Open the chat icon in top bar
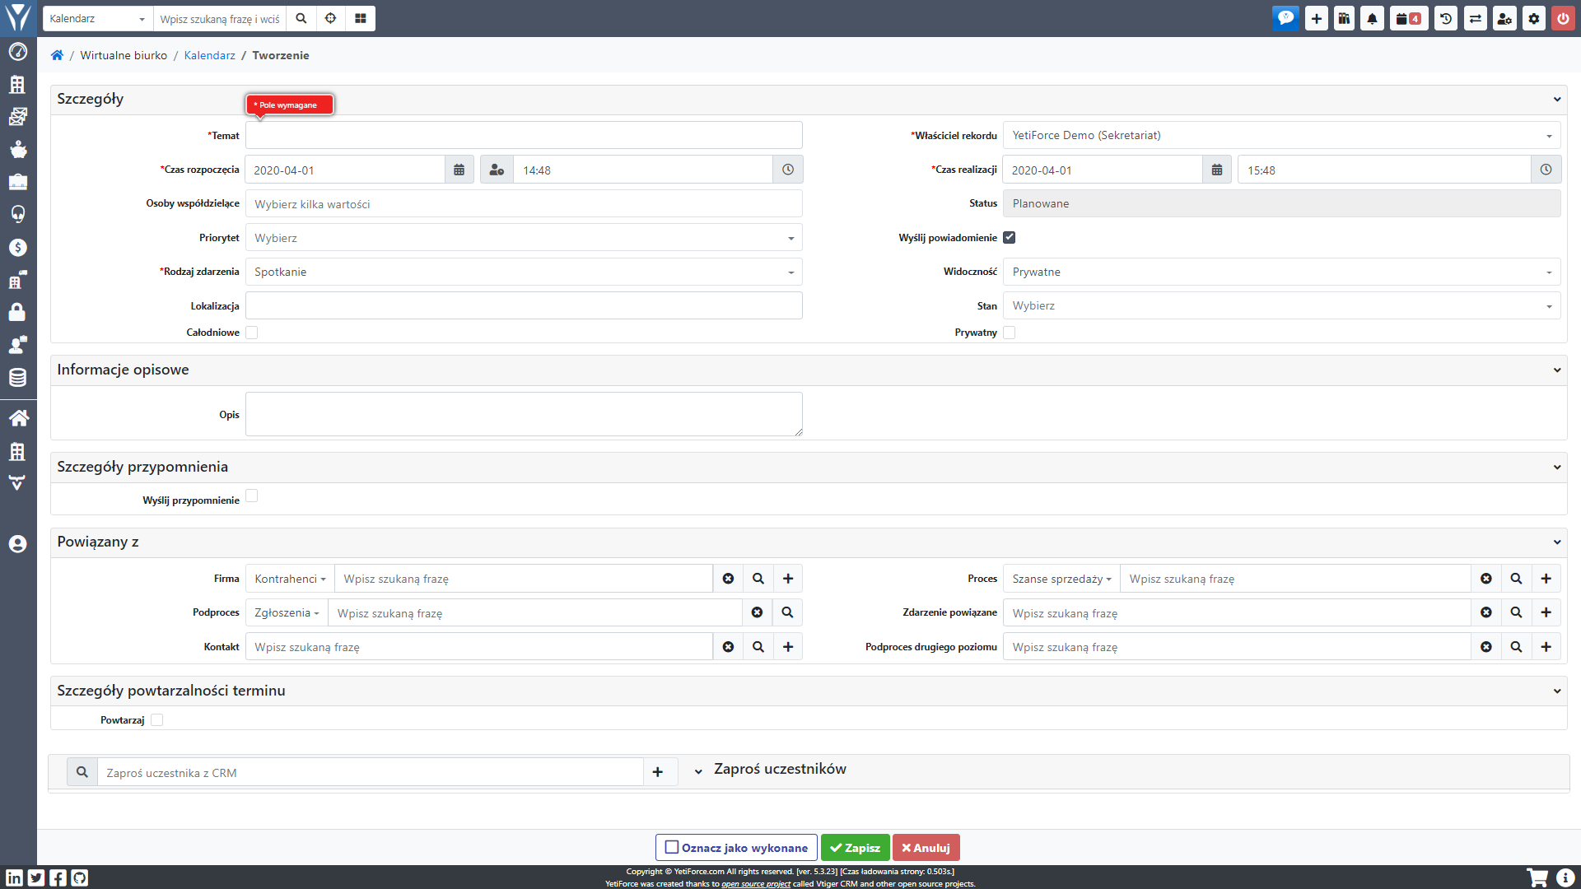The image size is (1581, 889). point(1285,18)
